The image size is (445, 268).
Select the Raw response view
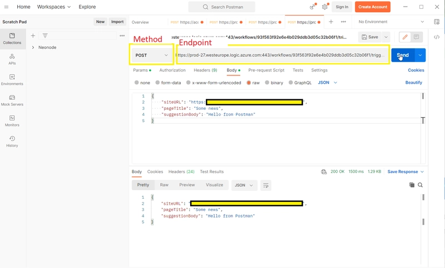pos(164,185)
